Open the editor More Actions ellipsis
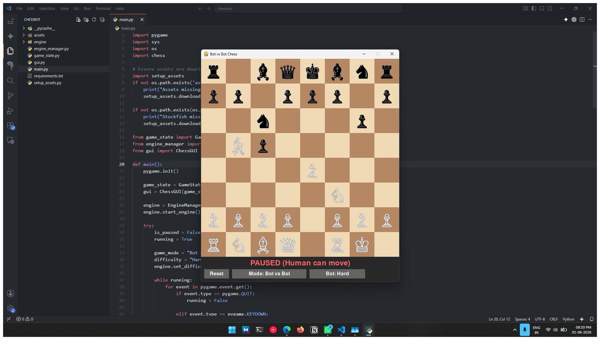Viewport: 600px width, 340px height. coord(590,19)
